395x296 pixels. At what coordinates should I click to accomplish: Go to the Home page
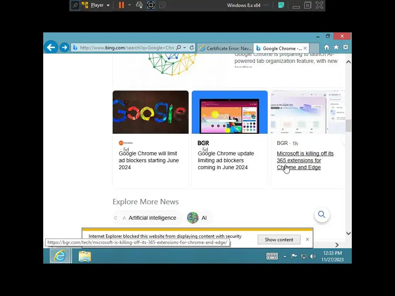tap(326, 47)
